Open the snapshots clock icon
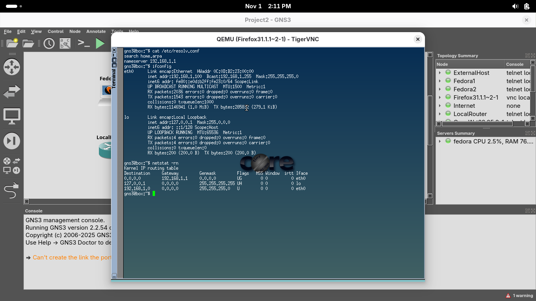Viewport: 536px width, 301px height. [x=49, y=43]
